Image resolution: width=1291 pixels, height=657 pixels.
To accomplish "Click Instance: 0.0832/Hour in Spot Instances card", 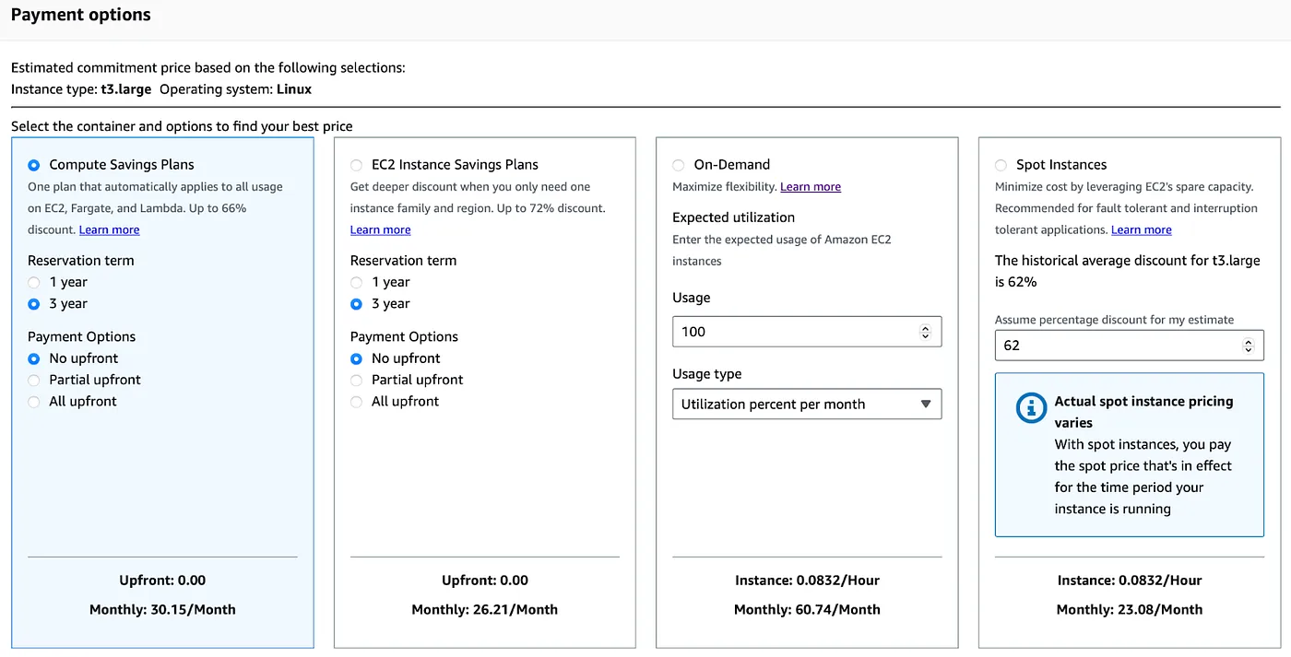I will (x=1129, y=581).
